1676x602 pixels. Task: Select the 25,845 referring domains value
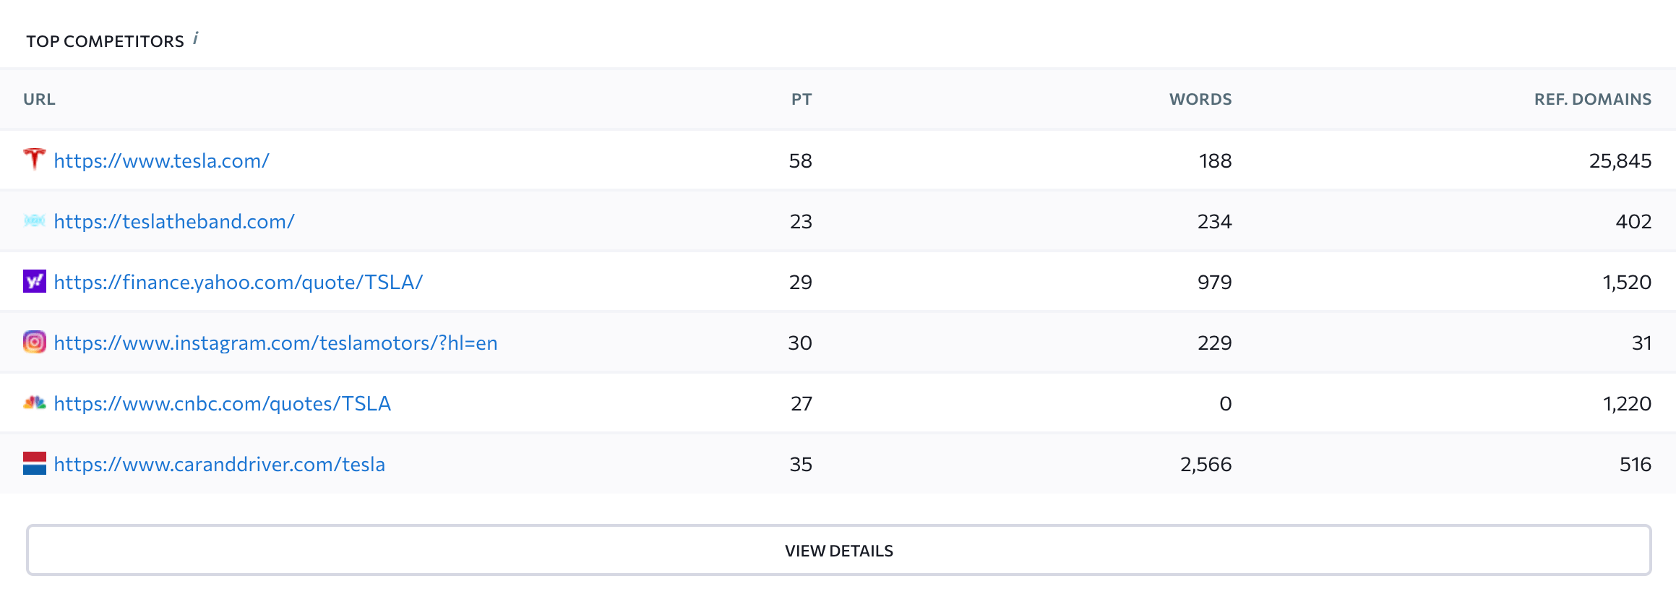pyautogui.click(x=1620, y=160)
